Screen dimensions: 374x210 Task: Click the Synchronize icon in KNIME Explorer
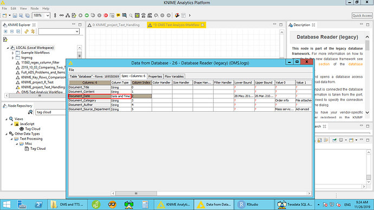point(27,31)
